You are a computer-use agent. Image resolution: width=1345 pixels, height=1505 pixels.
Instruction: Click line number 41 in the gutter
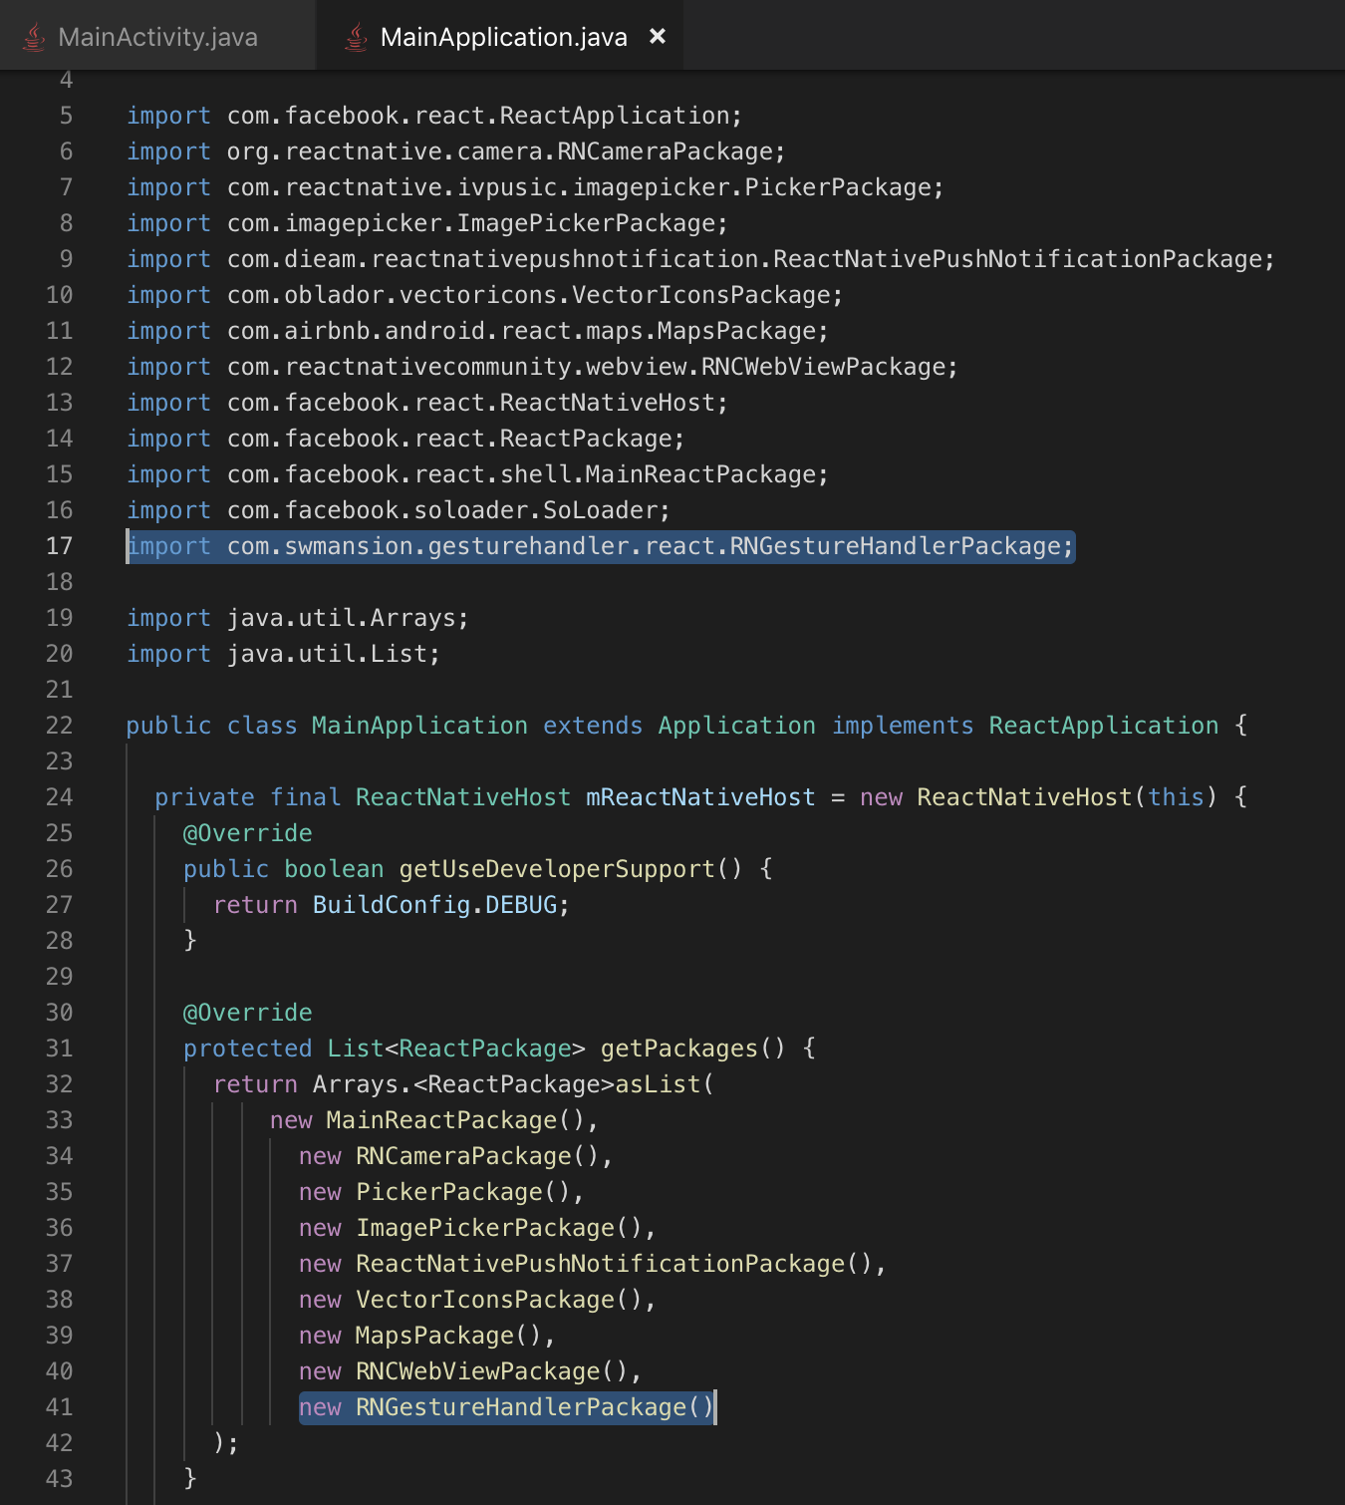click(58, 1406)
